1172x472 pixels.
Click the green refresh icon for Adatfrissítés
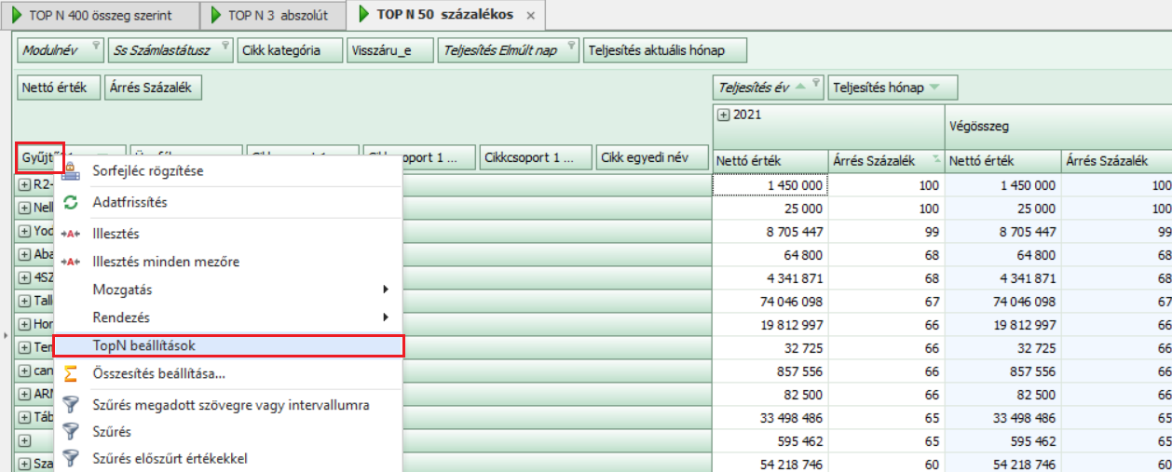(70, 202)
